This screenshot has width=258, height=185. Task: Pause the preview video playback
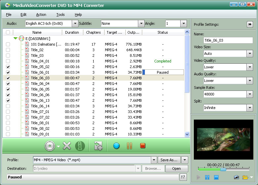click(x=207, y=177)
